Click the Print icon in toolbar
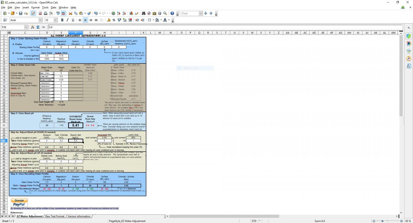 [x=46, y=13]
